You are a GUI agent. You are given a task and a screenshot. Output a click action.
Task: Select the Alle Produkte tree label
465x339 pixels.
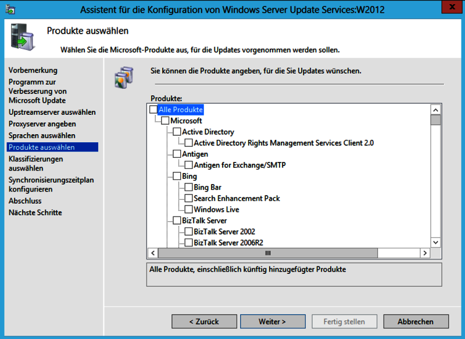[181, 110]
